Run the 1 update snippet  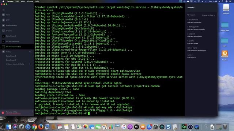pos(193,42)
